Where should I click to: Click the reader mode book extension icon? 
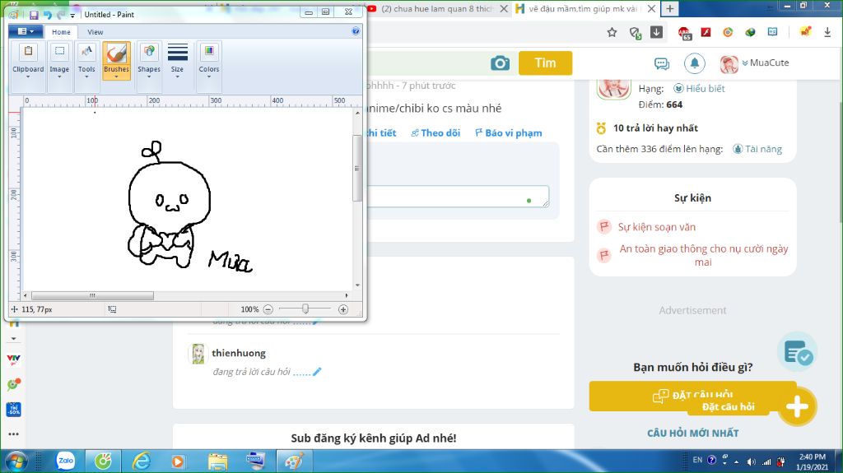[772, 32]
